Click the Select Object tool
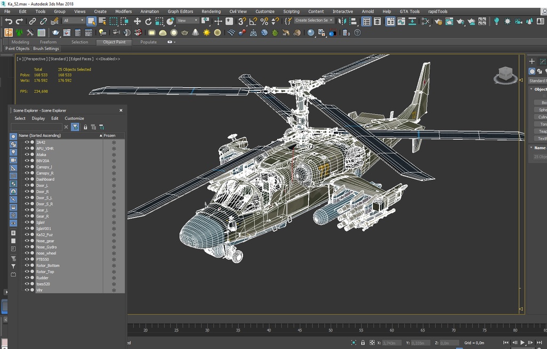This screenshot has height=349, width=547. coord(91,21)
